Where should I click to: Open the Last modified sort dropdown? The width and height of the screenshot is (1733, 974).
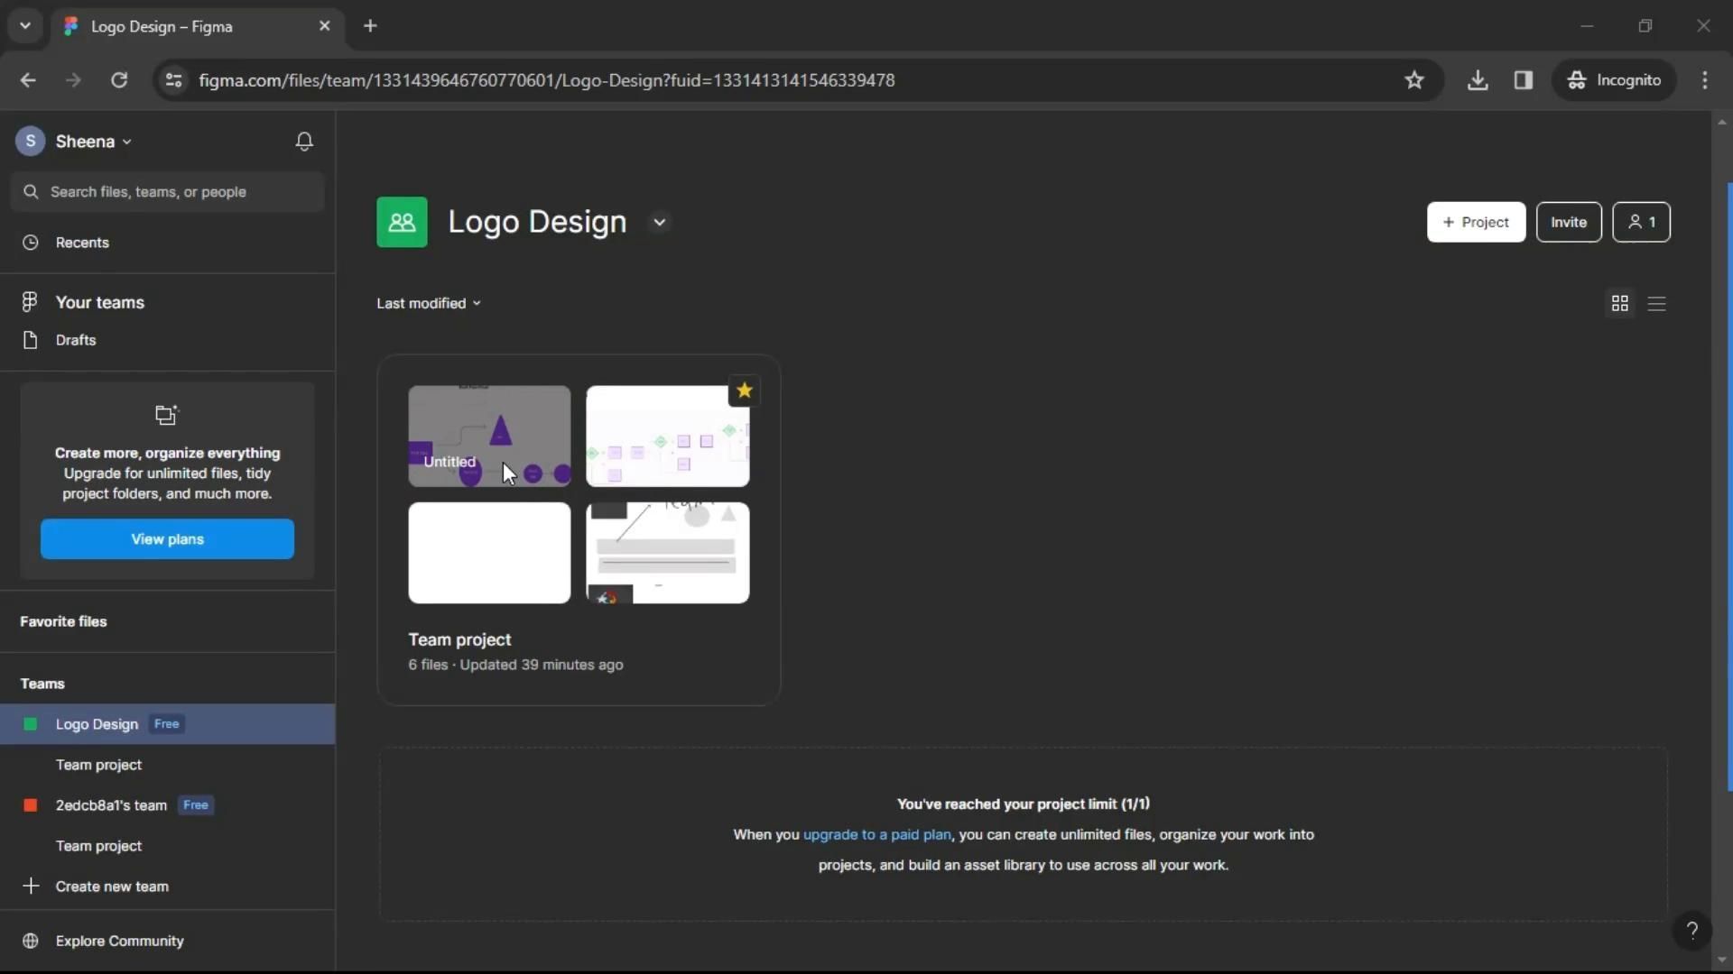429,303
